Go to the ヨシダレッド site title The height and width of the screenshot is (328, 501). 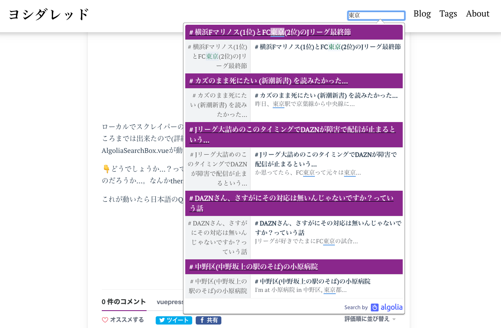coord(49,14)
